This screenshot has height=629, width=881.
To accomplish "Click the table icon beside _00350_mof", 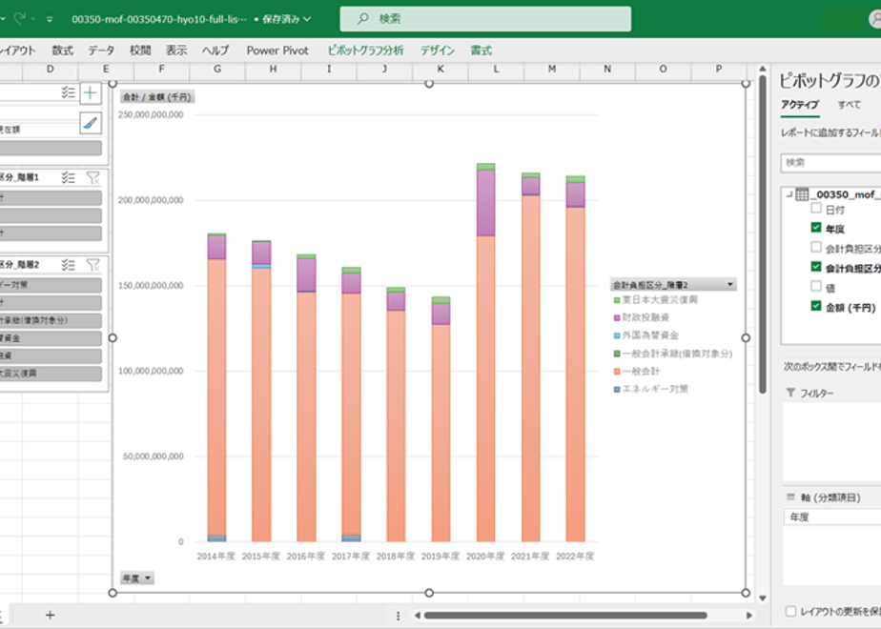I will (x=802, y=194).
